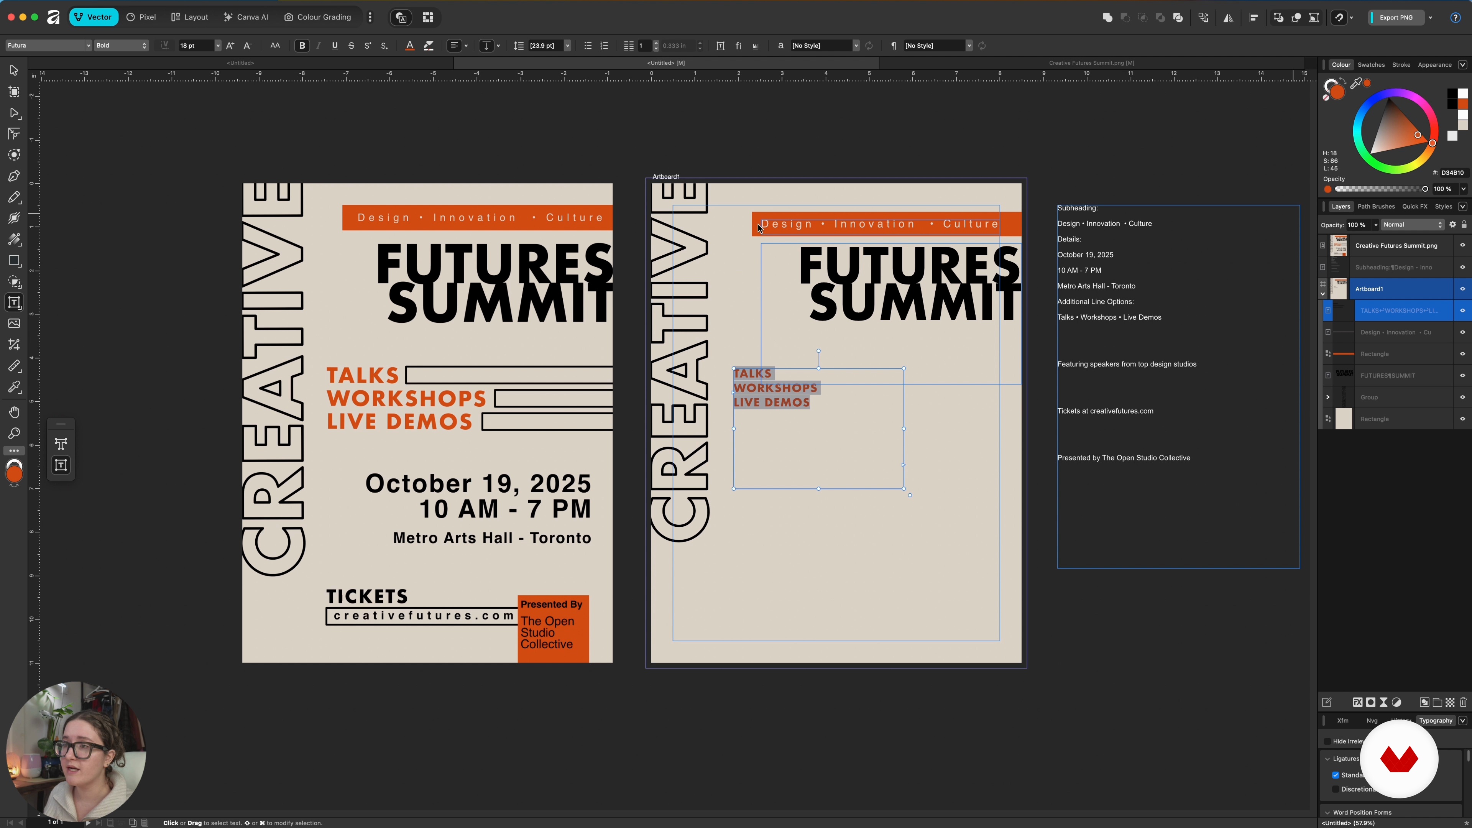Click the Export PNG button
The height and width of the screenshot is (828, 1472).
tap(1396, 18)
